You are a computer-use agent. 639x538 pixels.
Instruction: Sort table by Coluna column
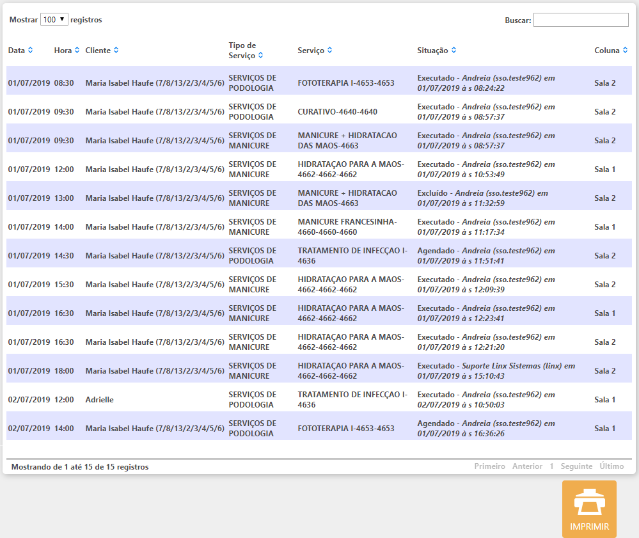(x=625, y=50)
